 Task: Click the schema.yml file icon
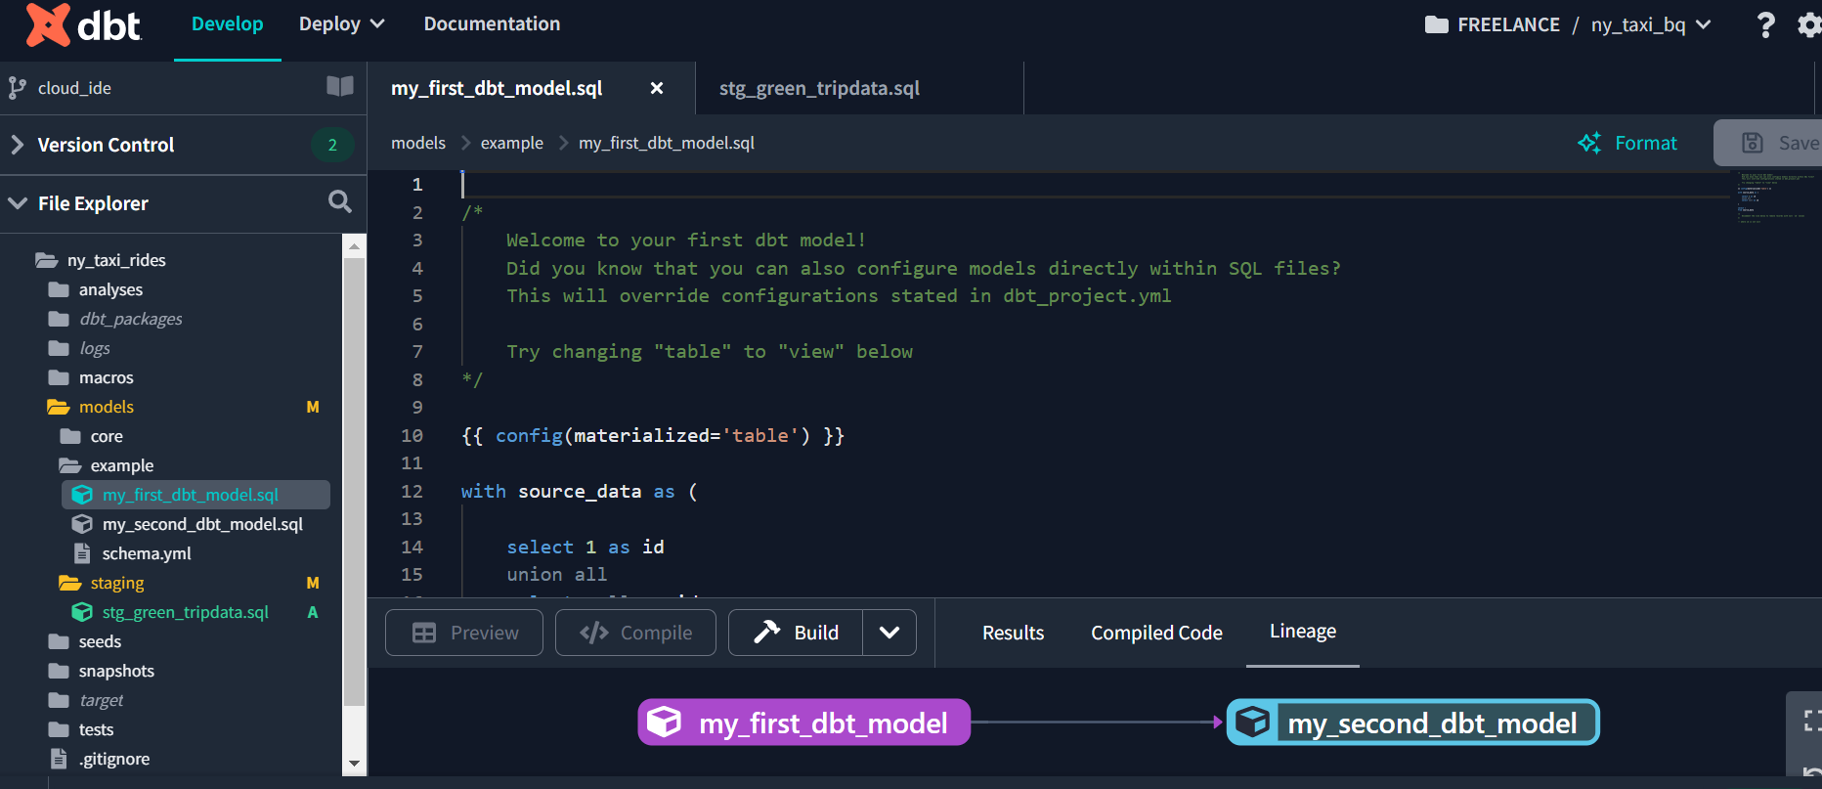pos(82,553)
